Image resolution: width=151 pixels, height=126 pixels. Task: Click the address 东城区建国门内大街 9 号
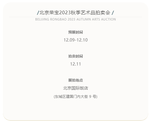point(76,97)
